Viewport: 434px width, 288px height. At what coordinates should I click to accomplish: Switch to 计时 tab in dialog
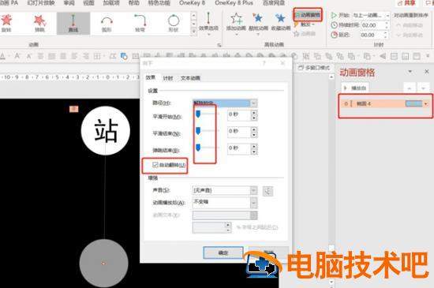tap(168, 78)
